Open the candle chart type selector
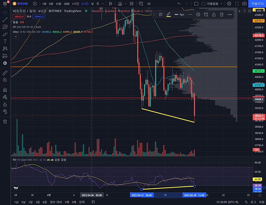The width and height of the screenshot is (266, 205). tap(110, 4)
